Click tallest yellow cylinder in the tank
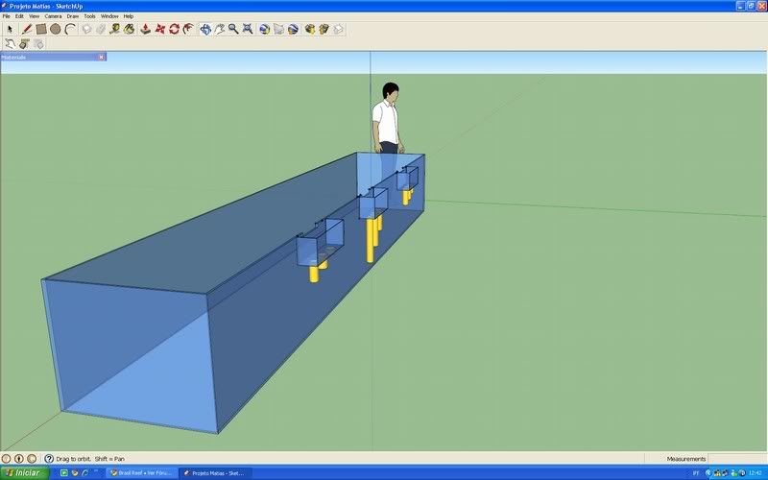This screenshot has height=480, width=768. point(370,241)
